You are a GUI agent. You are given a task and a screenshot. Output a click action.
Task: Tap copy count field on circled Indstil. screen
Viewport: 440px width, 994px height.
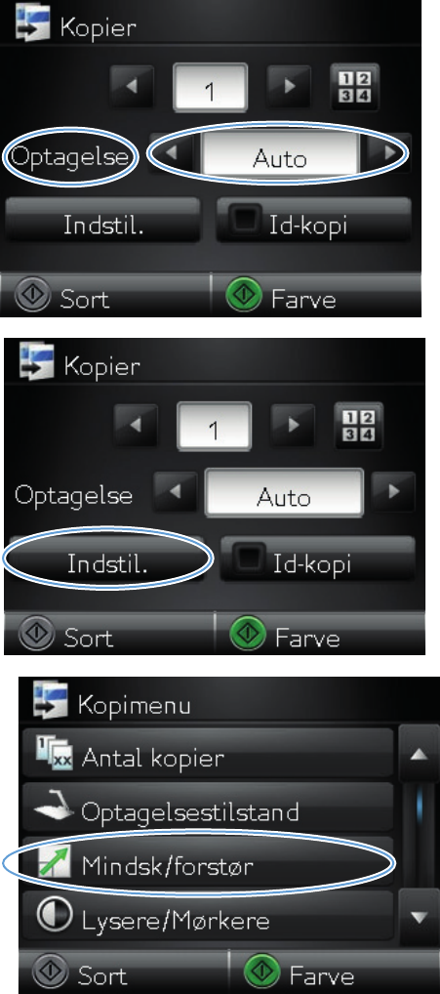pos(214,426)
